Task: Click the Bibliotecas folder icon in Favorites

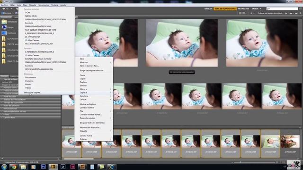Action: click(4, 22)
